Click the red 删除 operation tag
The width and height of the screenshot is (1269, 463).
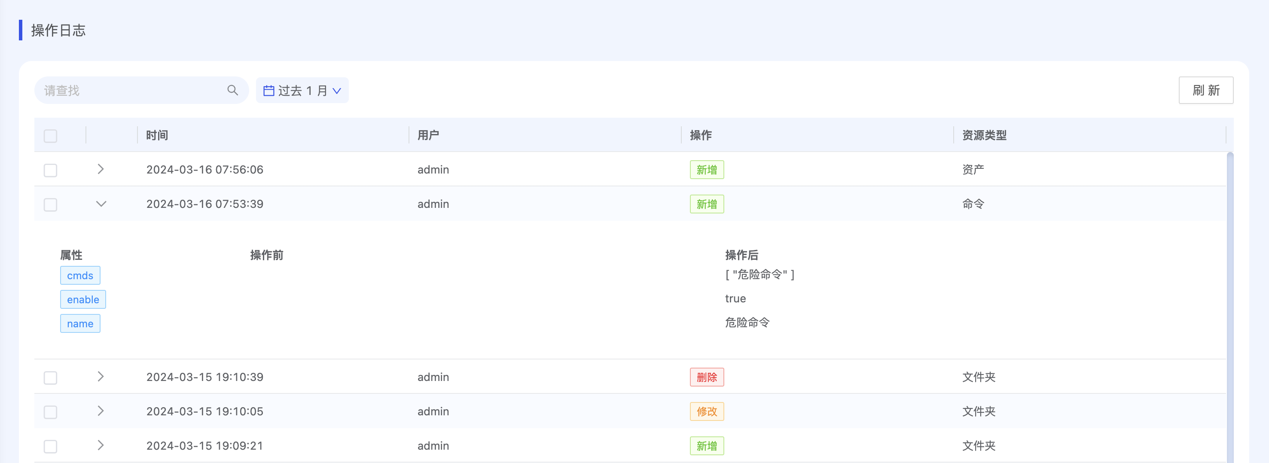point(706,377)
